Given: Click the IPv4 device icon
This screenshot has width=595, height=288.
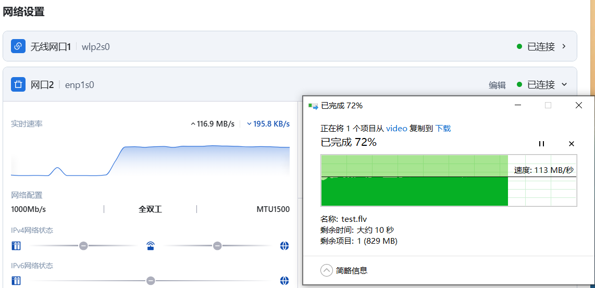Looking at the screenshot, I should (16, 246).
